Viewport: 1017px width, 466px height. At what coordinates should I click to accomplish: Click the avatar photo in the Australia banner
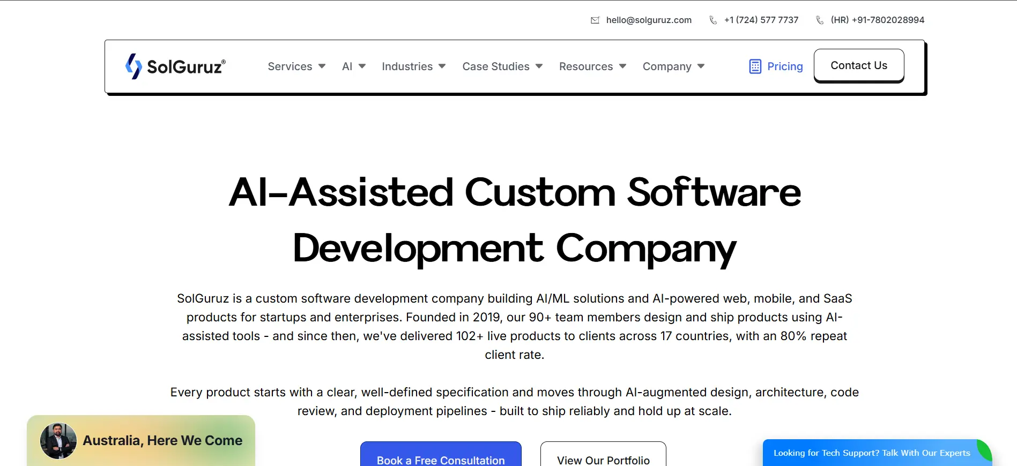coord(58,441)
